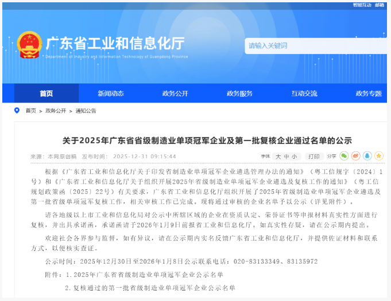Share article via QQ icon
This screenshot has width=391, height=301.
coord(367,156)
